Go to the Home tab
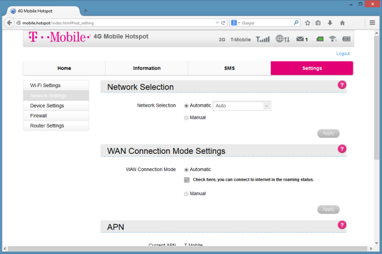Image resolution: width=382 pixels, height=254 pixels. tap(64, 68)
